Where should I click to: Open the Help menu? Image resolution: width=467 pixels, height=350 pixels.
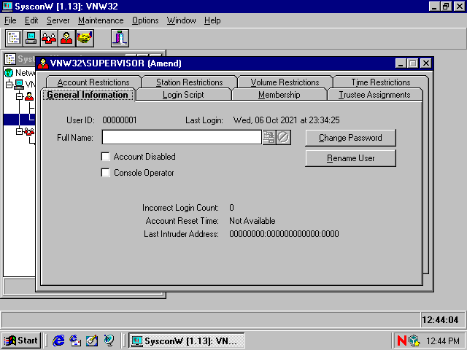point(212,20)
